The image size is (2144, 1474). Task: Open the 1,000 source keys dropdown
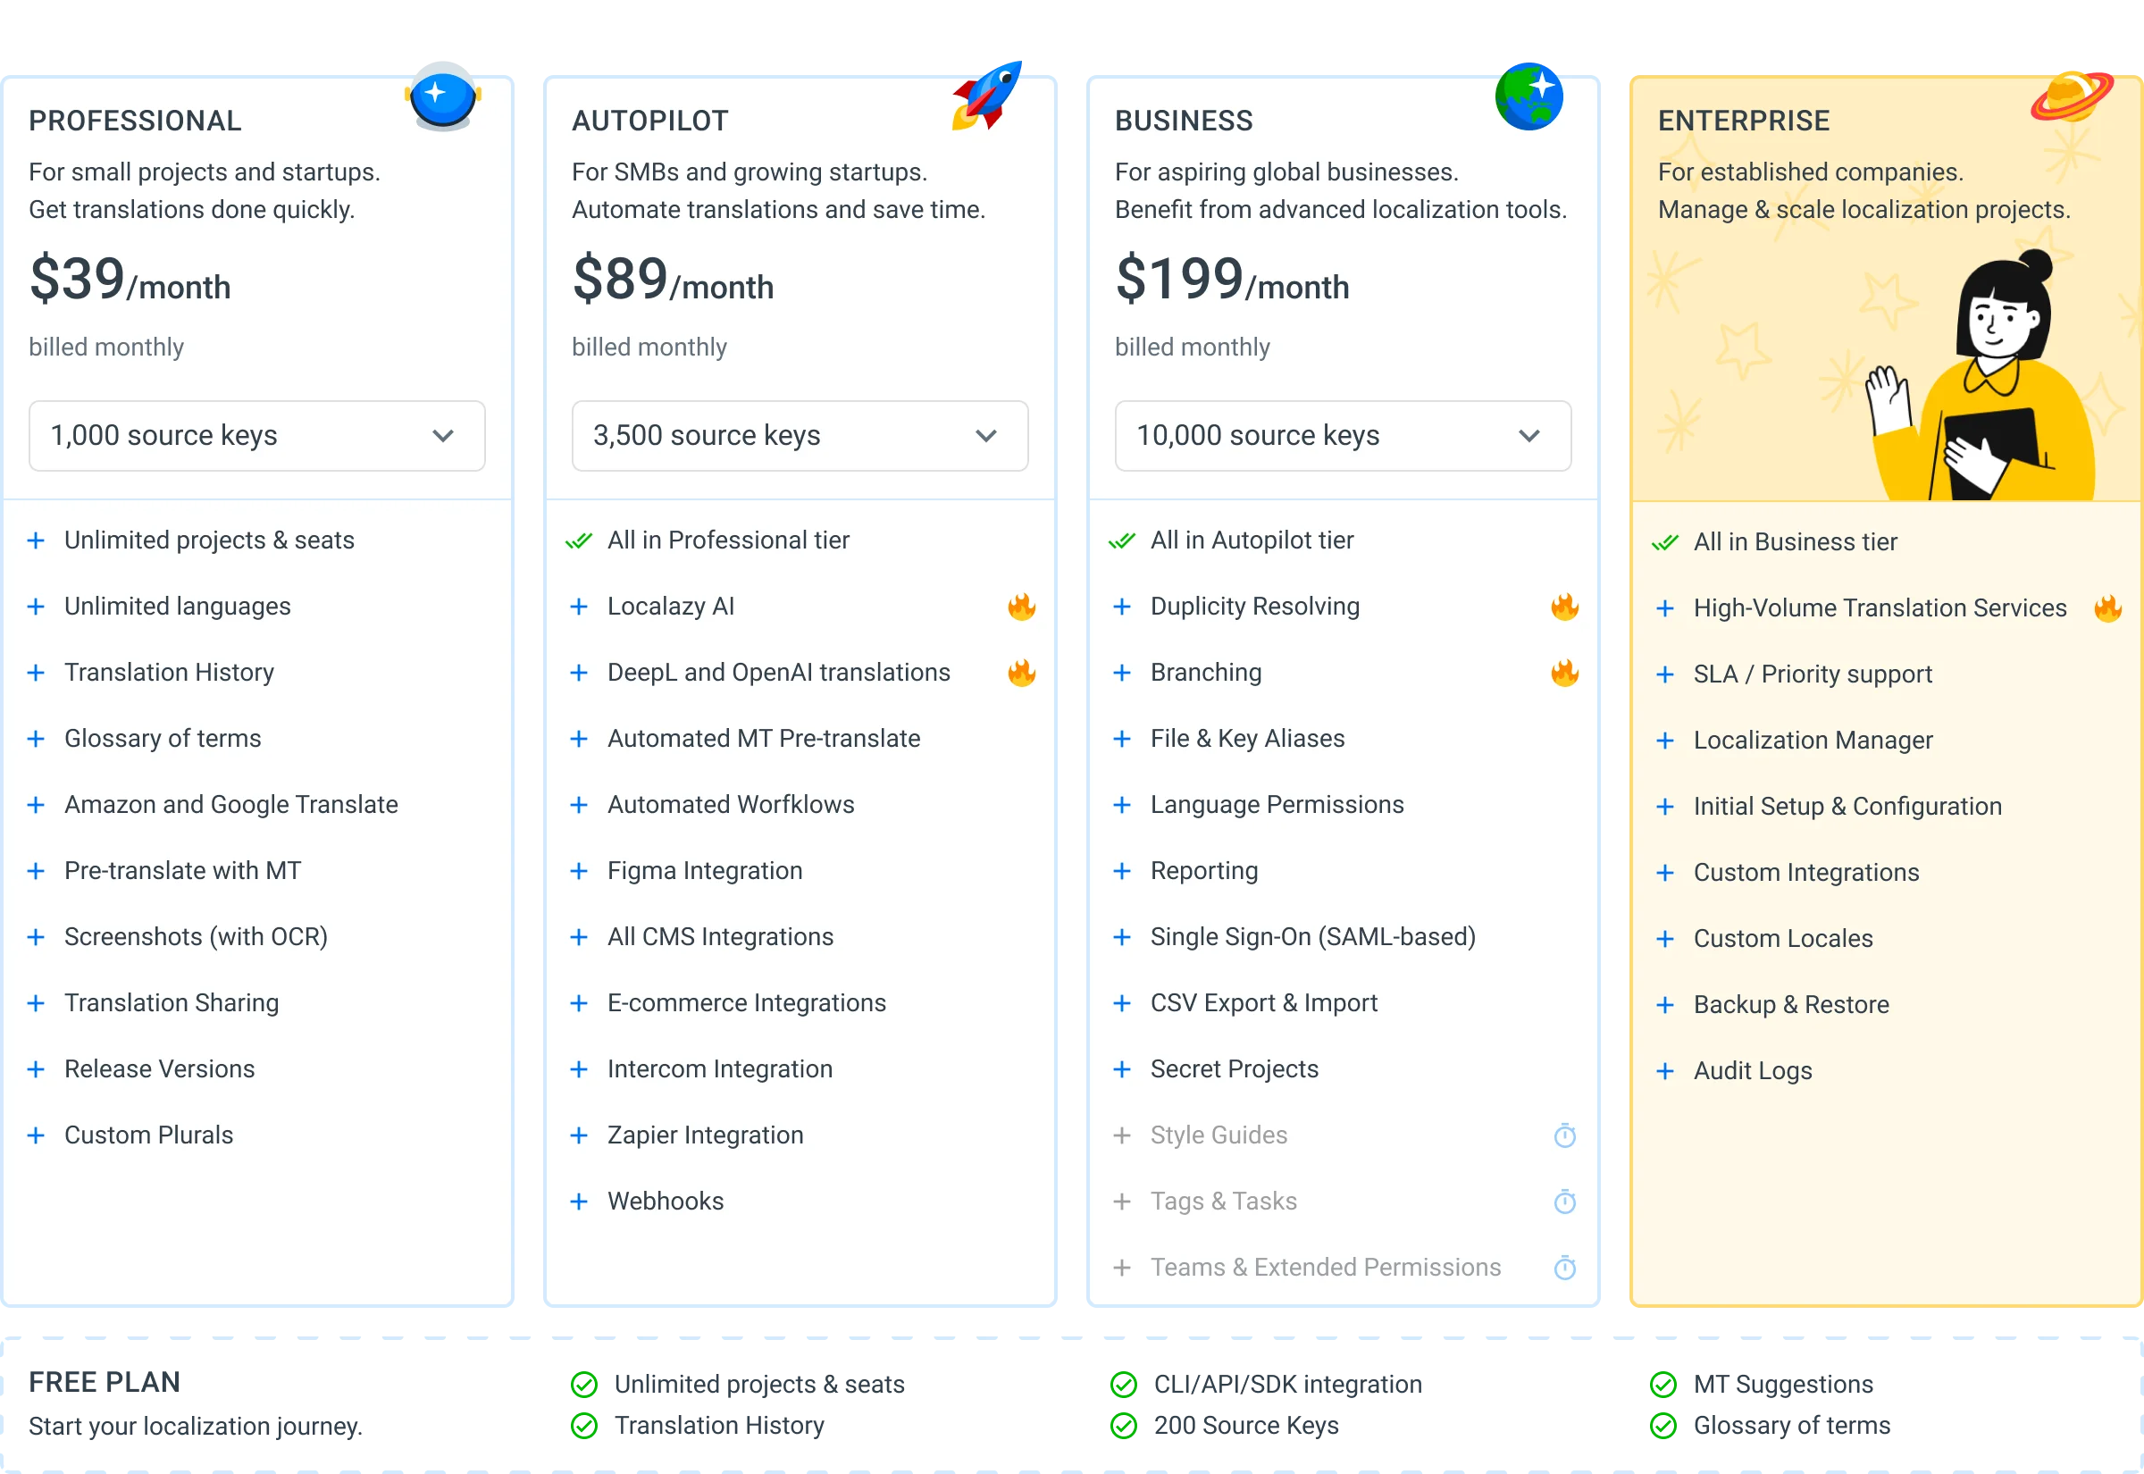pyautogui.click(x=256, y=436)
